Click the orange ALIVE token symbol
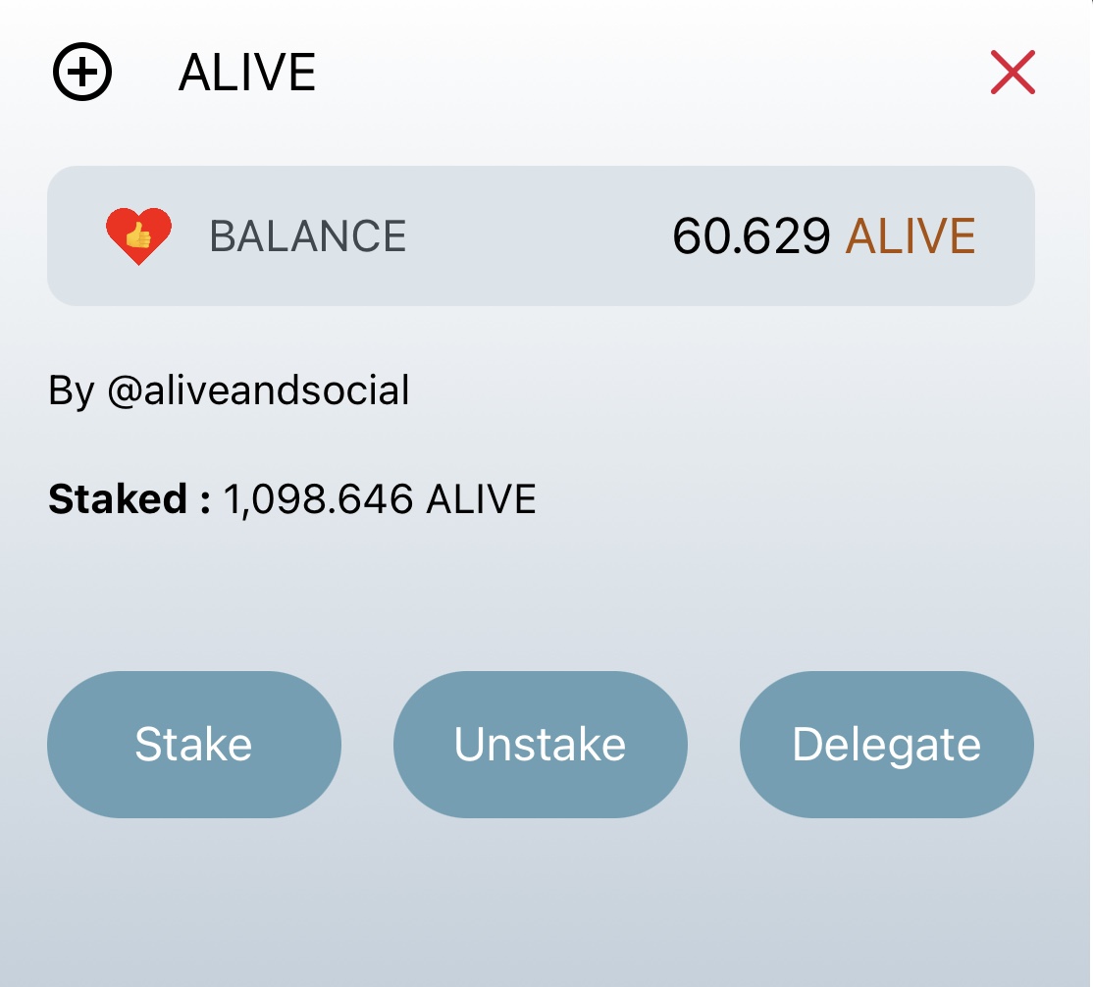 point(911,235)
